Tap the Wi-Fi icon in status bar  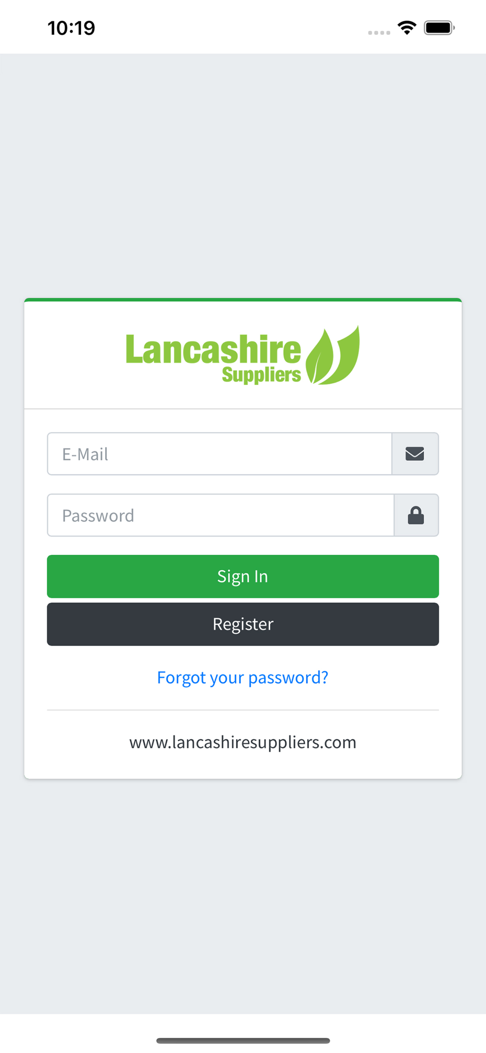coord(407,27)
